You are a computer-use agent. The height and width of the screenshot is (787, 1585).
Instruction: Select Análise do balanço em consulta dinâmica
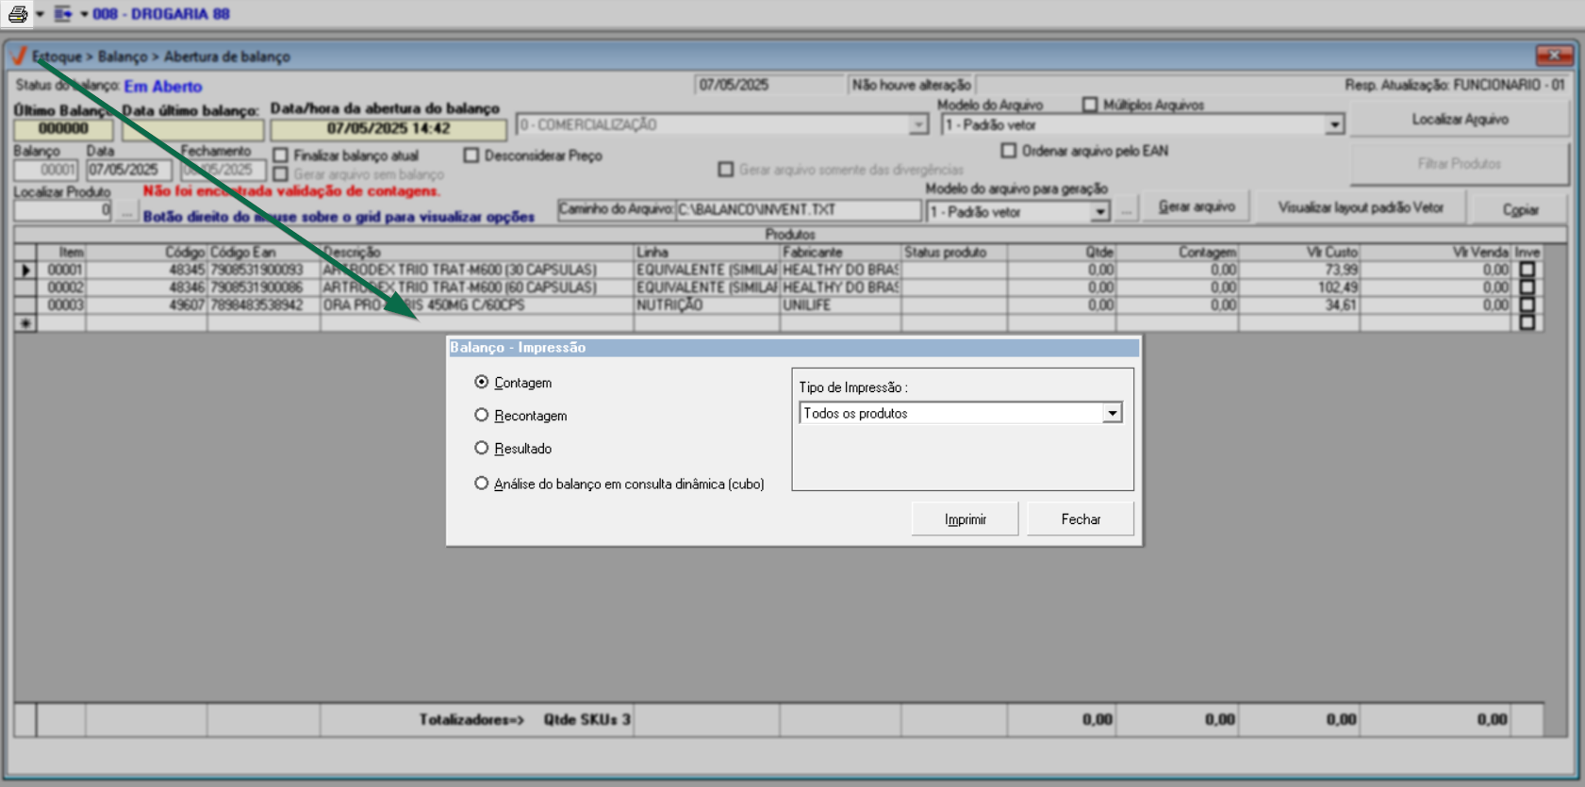point(482,484)
